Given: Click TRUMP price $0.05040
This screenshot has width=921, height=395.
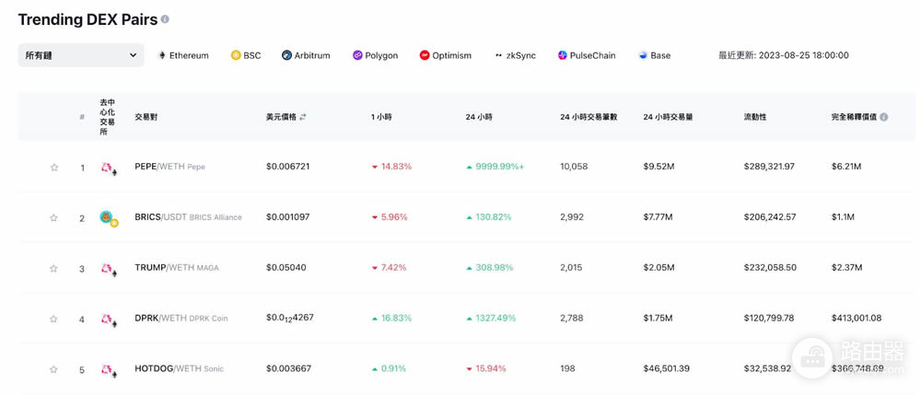Looking at the screenshot, I should [286, 268].
